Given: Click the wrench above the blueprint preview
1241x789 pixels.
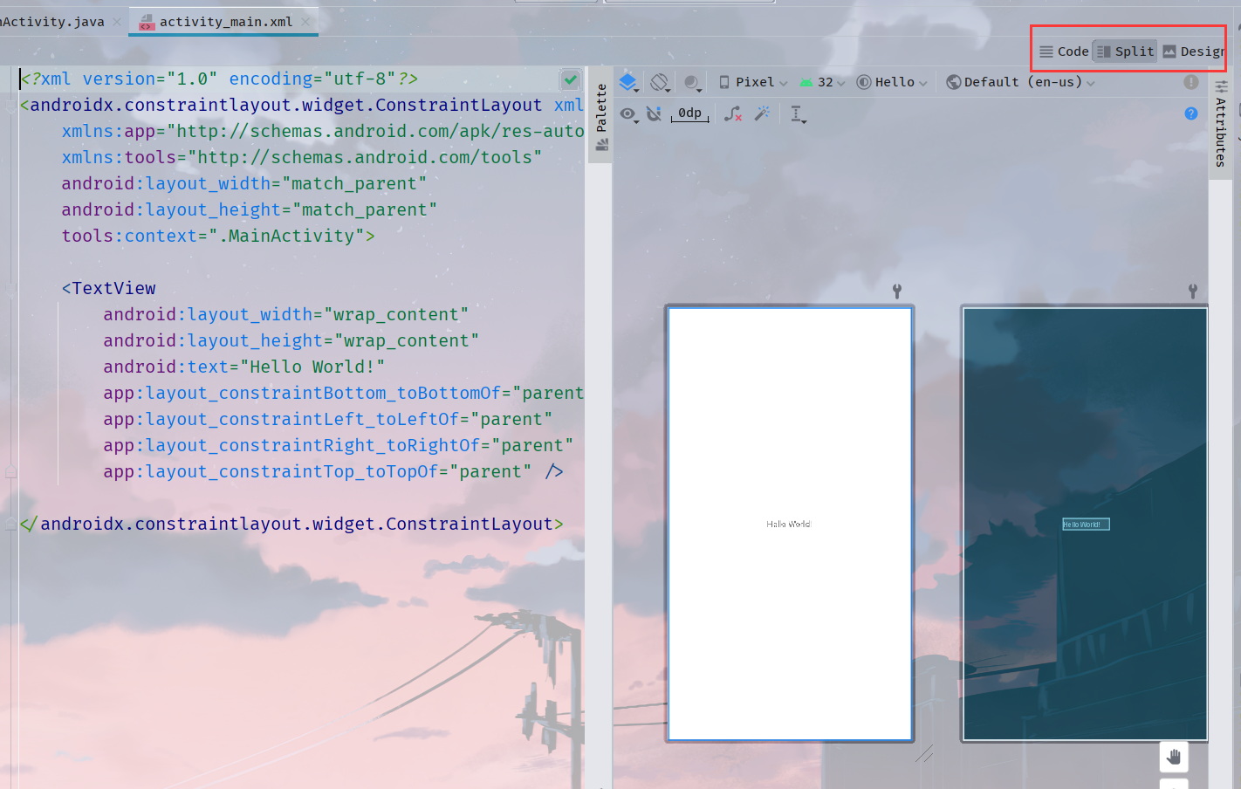Looking at the screenshot, I should [x=1193, y=291].
